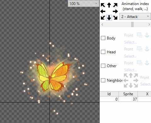Select the up-right direction arrow
Screen dimensions: 151x123
click(115, 5)
